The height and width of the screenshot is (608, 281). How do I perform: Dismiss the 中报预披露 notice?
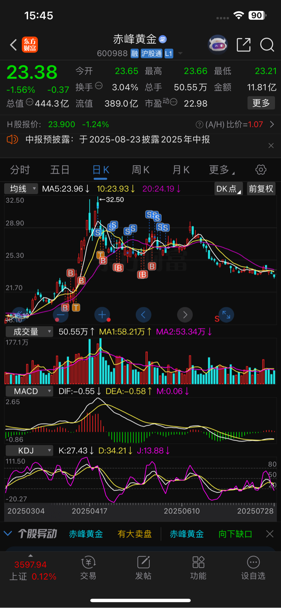[x=271, y=146]
